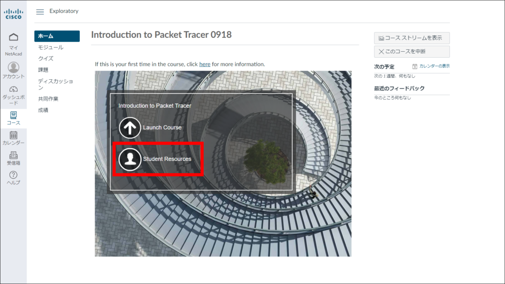Open the Help question mark icon
Image resolution: width=505 pixels, height=284 pixels.
[x=13, y=175]
